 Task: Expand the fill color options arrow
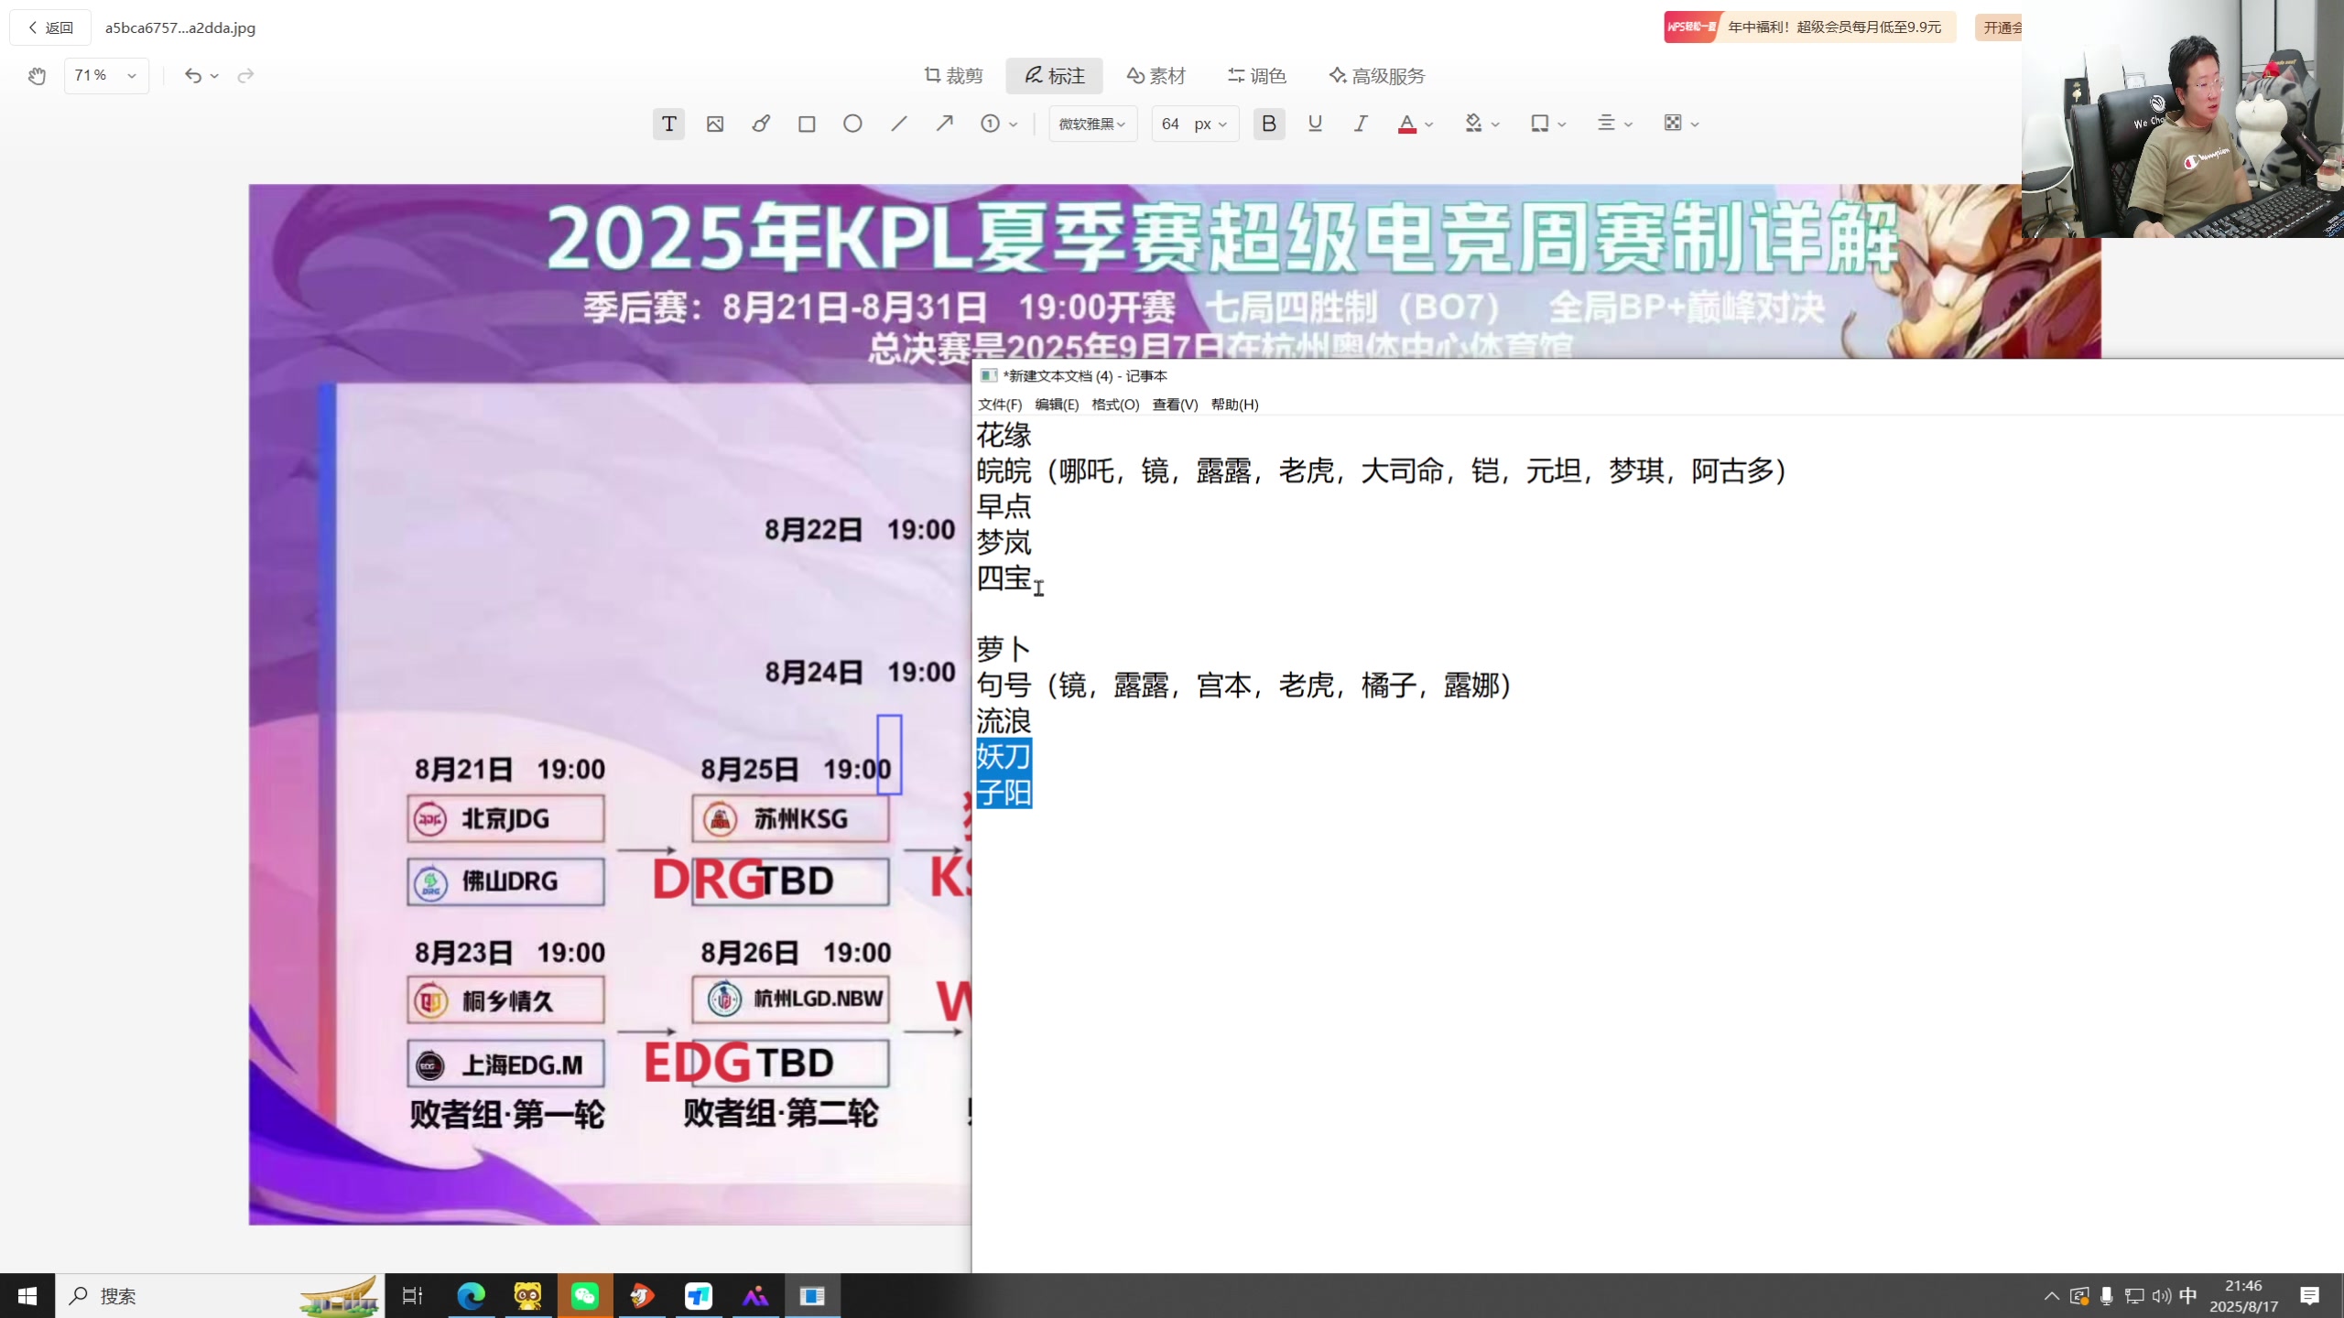tap(1495, 124)
